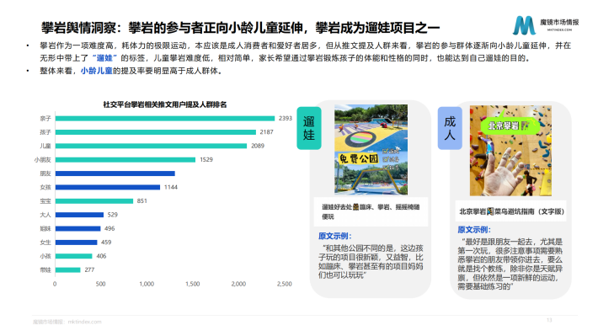Click the chart title 社交平台攀岩相关推文用户提及人群排名
Screen dimensions: 598x336
click(x=165, y=104)
